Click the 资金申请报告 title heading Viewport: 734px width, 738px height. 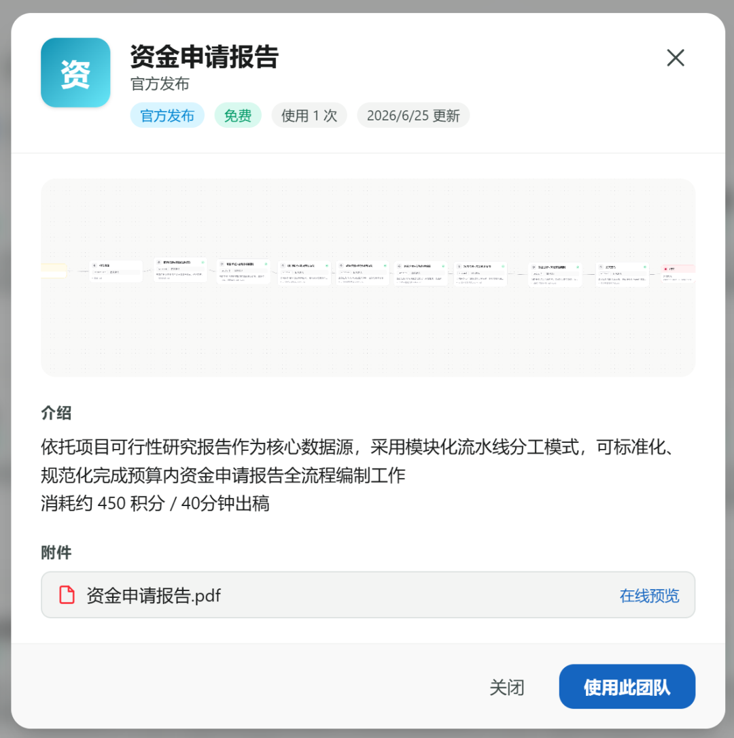click(x=204, y=56)
